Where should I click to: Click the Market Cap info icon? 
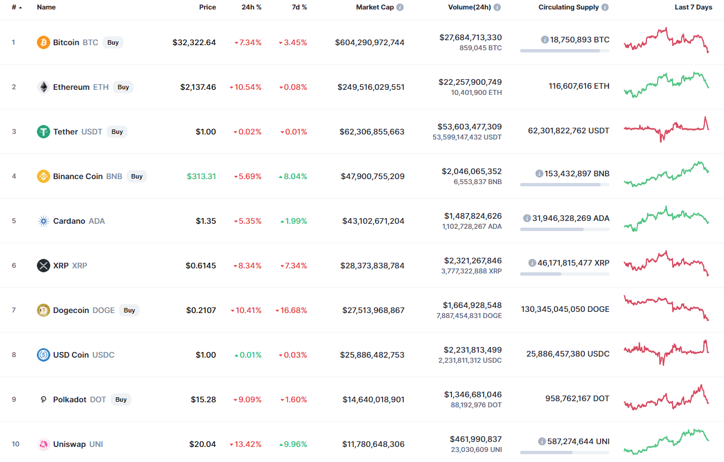pos(400,8)
